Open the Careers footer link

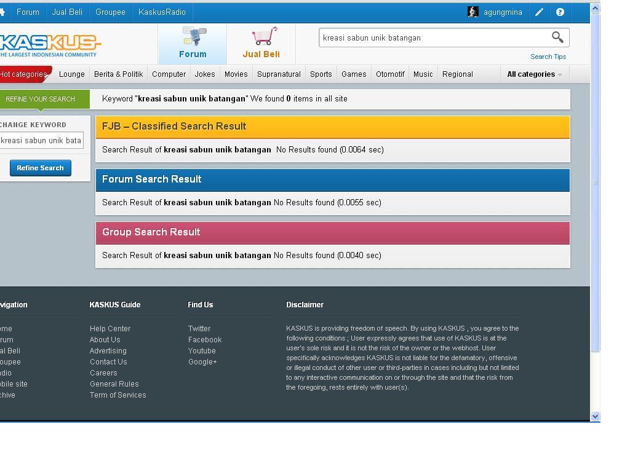pyautogui.click(x=103, y=373)
